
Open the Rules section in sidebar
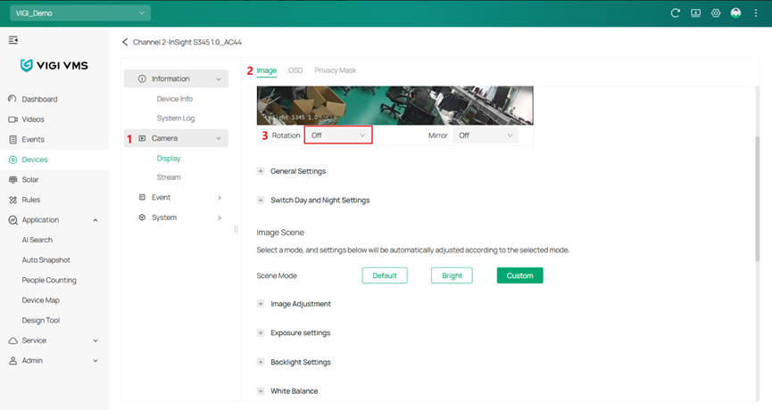[31, 200]
